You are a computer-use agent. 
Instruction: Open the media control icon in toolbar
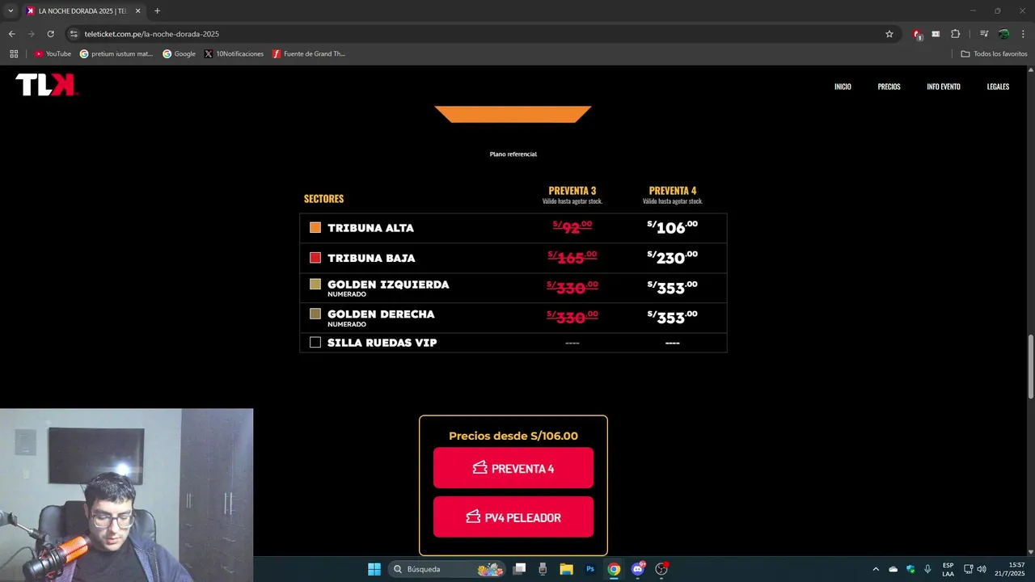click(x=984, y=34)
